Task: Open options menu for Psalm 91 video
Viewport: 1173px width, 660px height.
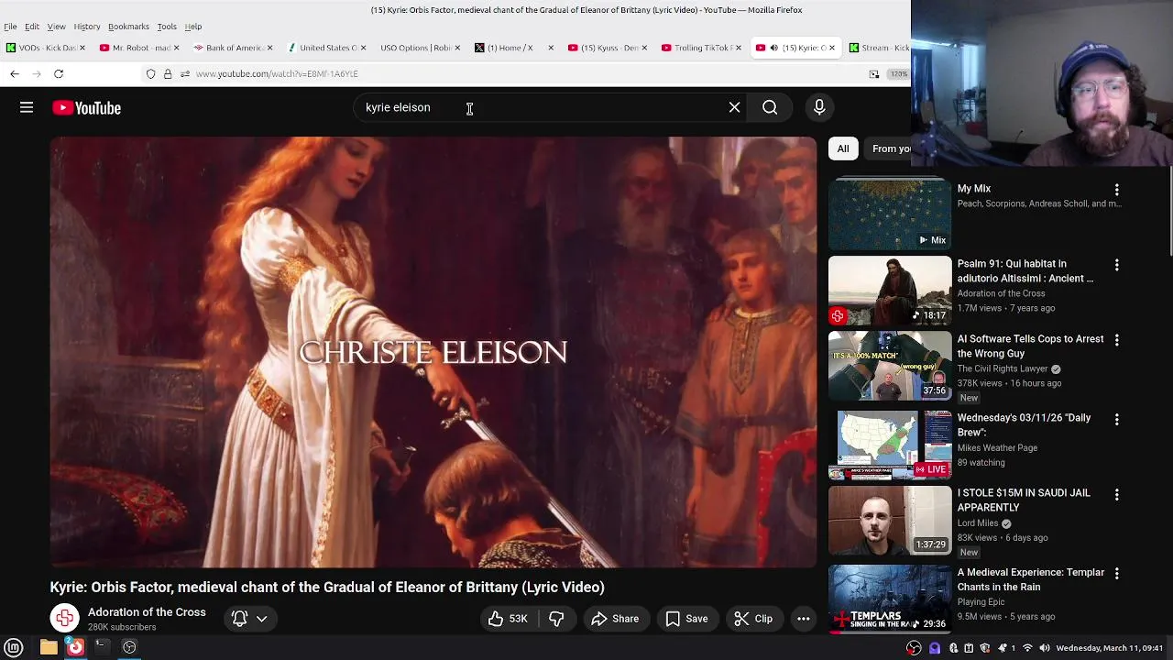Action: 1116,265
